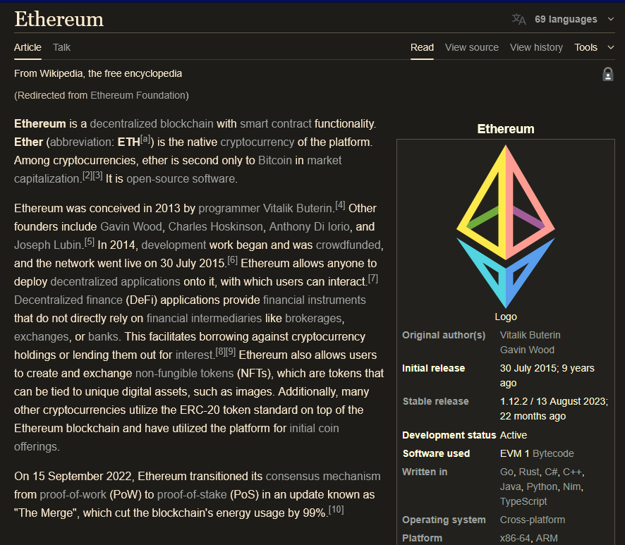625x545 pixels.
Task: Jump to footnote reference [a]
Action: pyautogui.click(x=145, y=139)
